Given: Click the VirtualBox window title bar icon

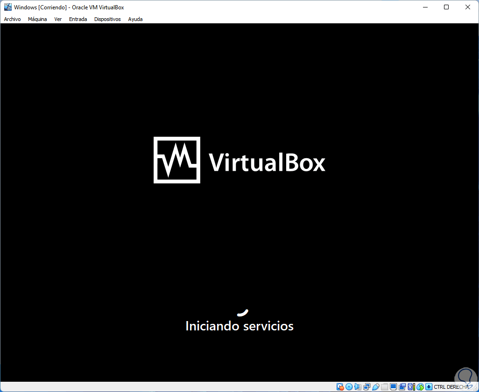Looking at the screenshot, I should point(7,7).
